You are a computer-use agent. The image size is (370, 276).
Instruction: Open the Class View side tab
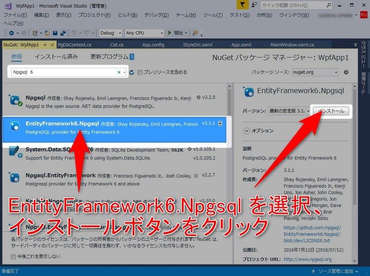click(x=363, y=54)
